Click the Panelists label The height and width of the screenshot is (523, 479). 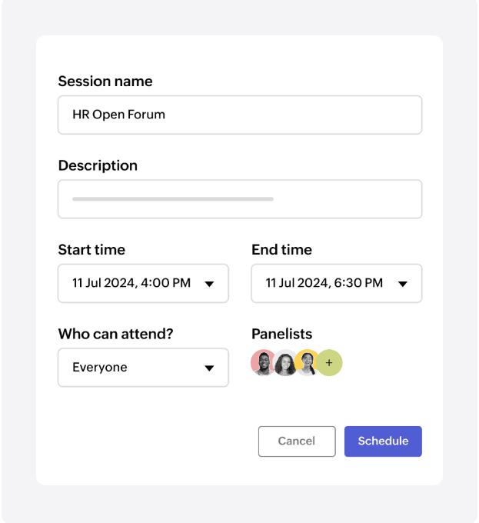[x=281, y=334]
